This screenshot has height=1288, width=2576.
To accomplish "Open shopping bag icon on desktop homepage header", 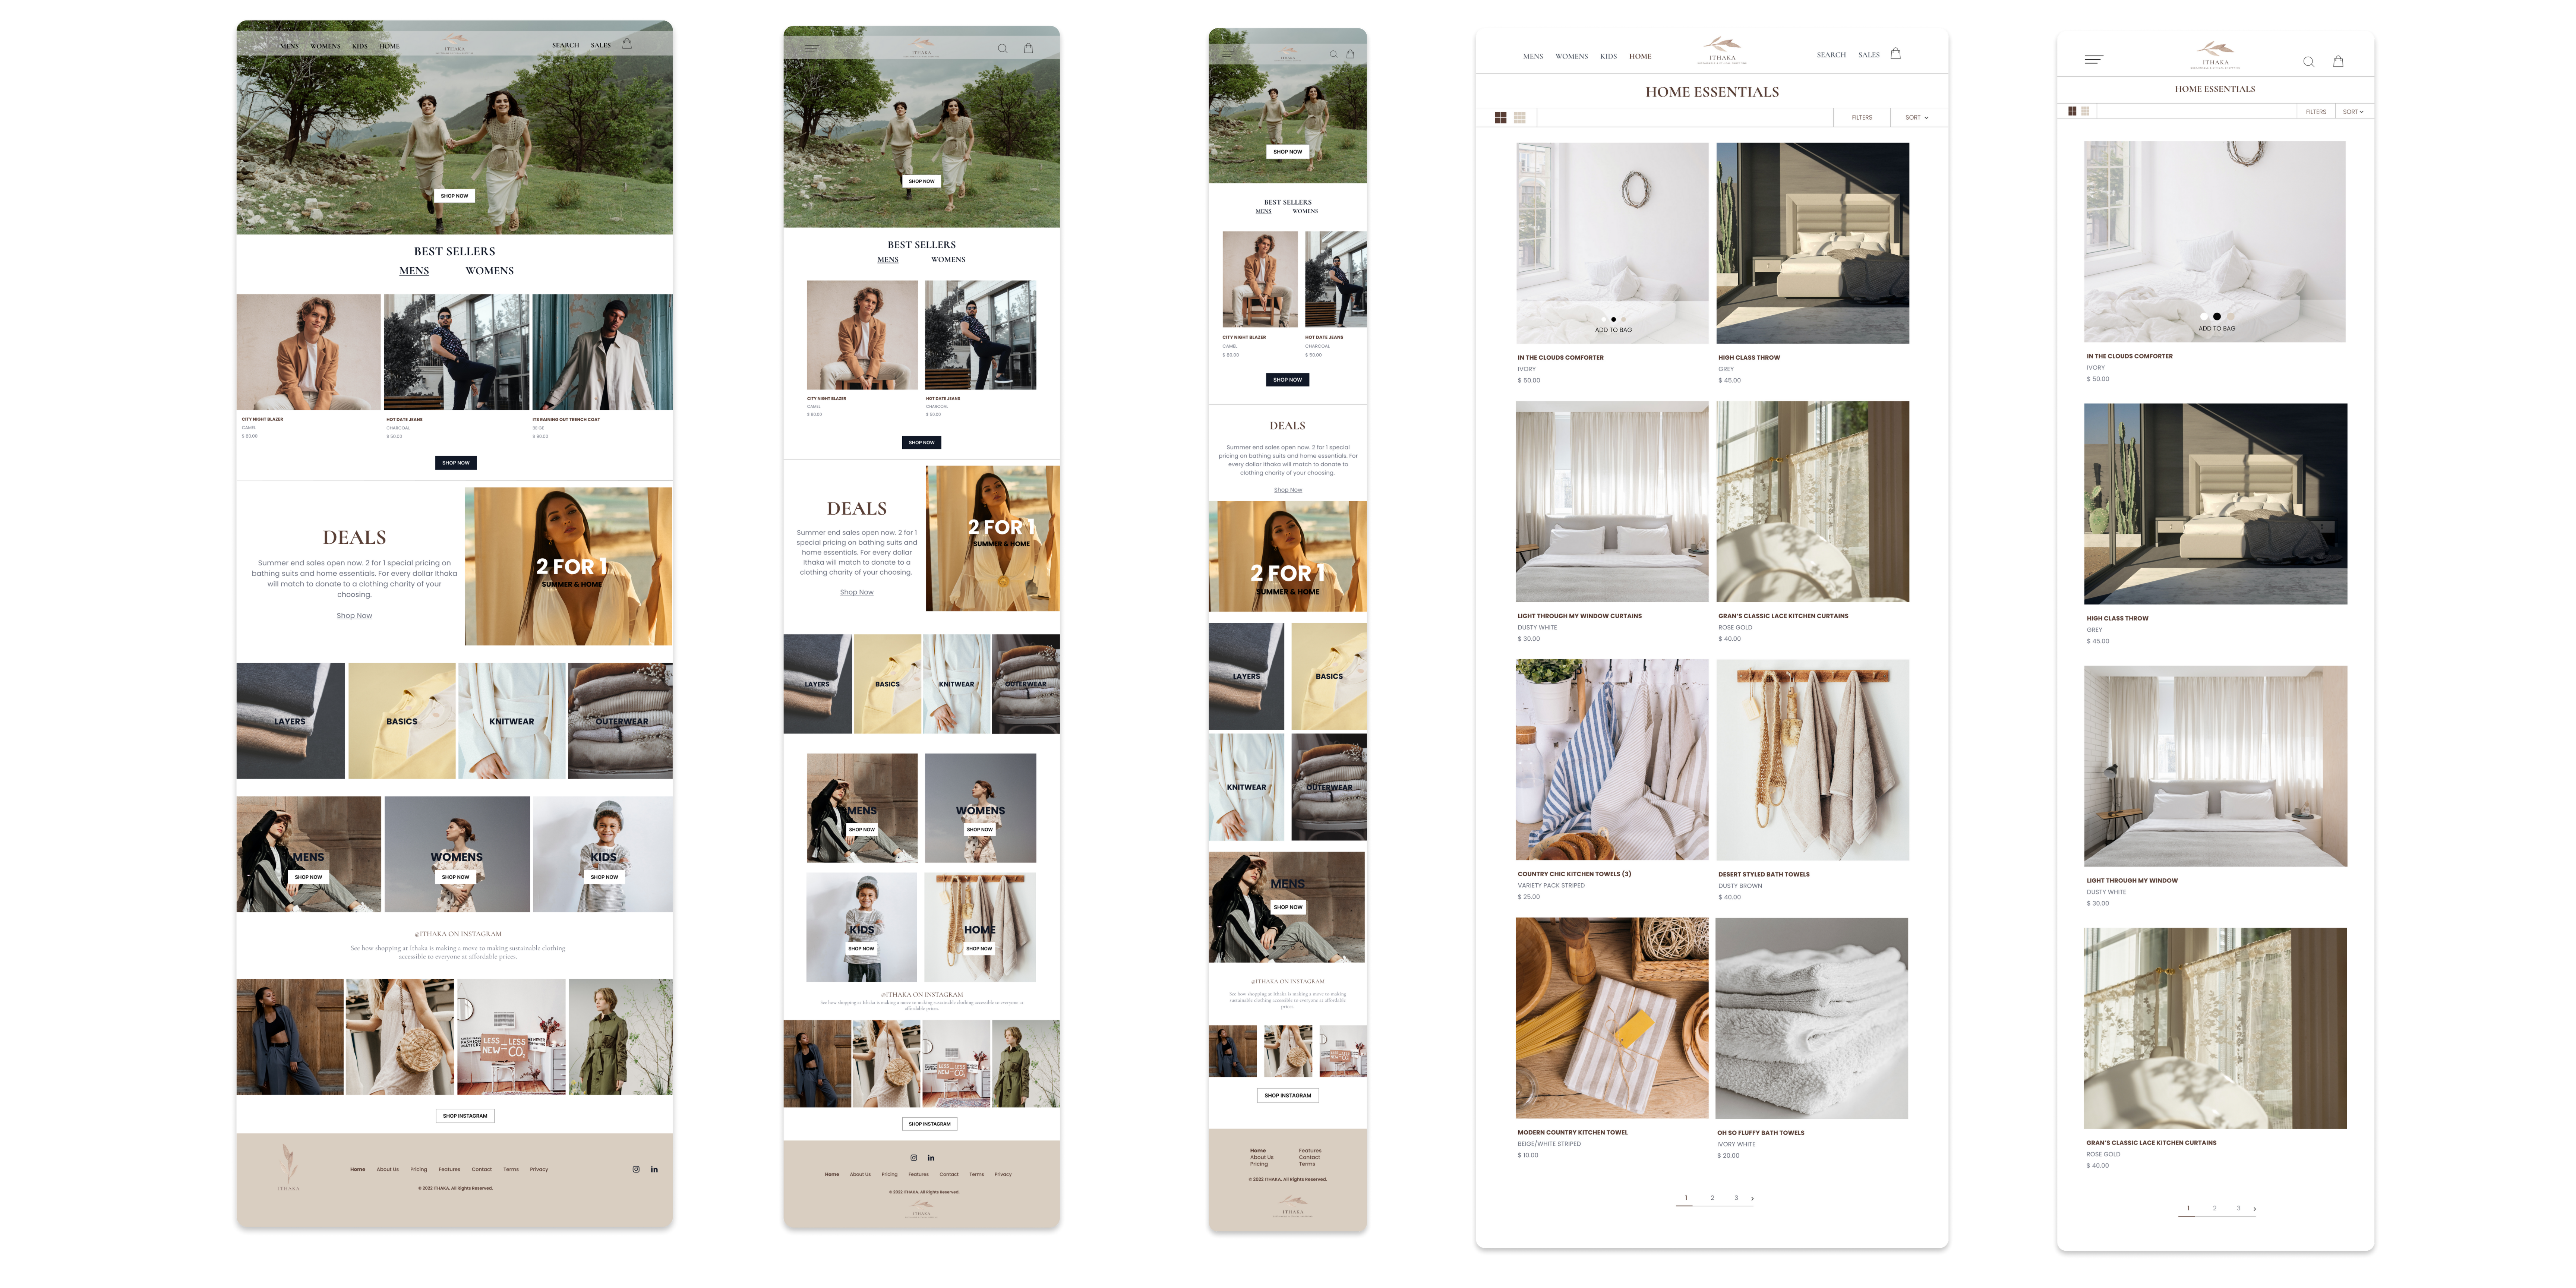I will [627, 43].
